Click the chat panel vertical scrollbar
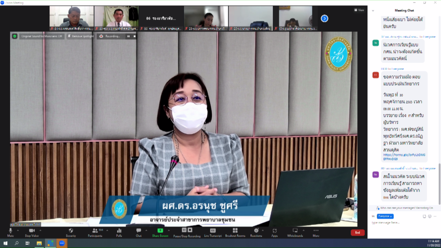441x248 pixels. pyautogui.click(x=439, y=184)
